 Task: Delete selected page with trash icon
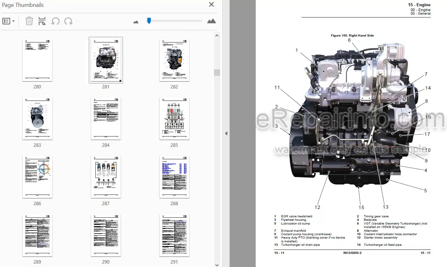(29, 21)
